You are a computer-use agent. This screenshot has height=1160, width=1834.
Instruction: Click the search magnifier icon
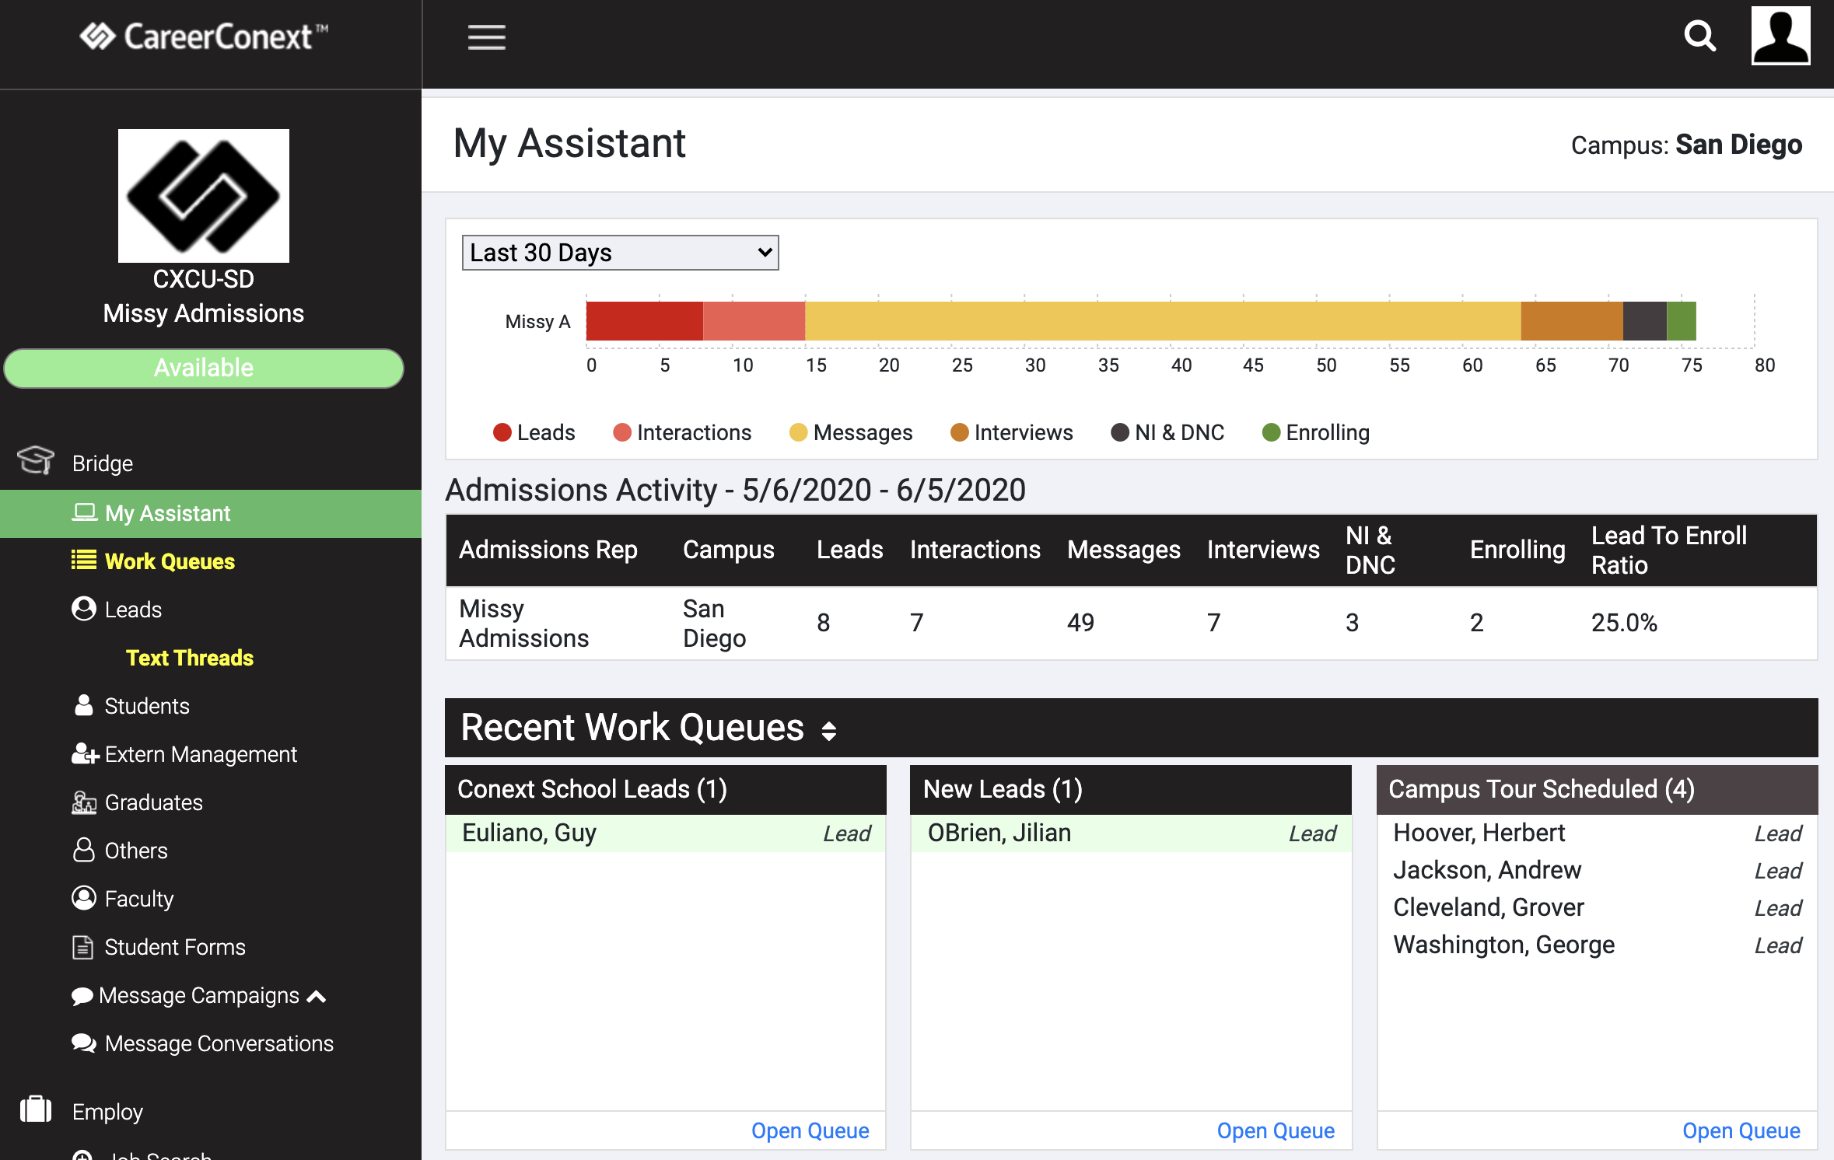1700,36
